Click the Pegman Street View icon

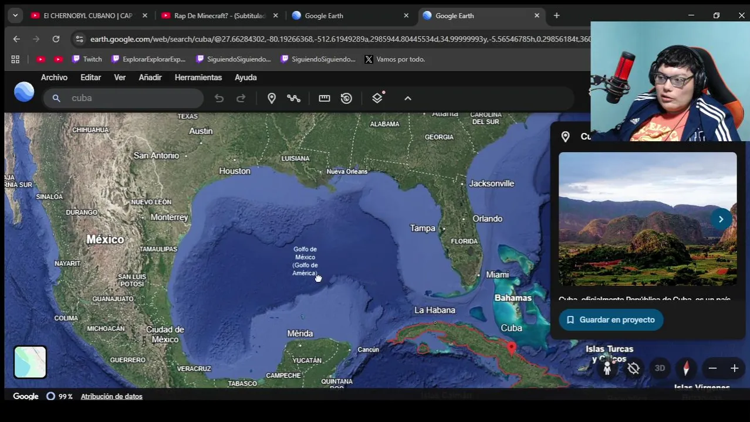pos(607,368)
